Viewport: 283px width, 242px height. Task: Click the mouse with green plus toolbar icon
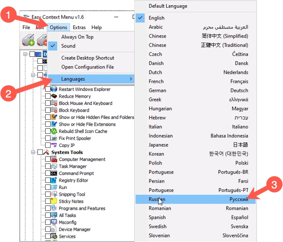tap(28, 40)
